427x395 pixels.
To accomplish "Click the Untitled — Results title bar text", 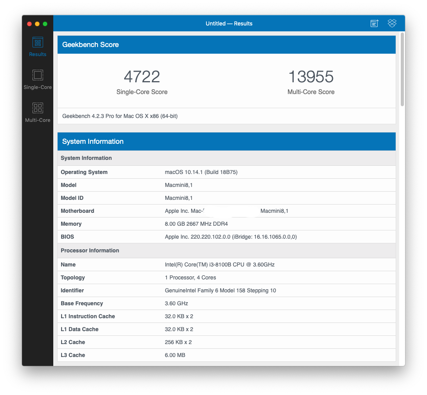I will click(x=229, y=23).
